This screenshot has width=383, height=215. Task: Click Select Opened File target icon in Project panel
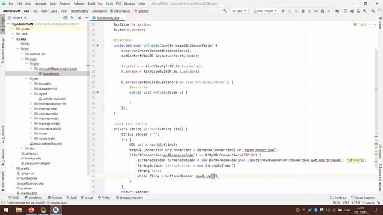click(65, 18)
